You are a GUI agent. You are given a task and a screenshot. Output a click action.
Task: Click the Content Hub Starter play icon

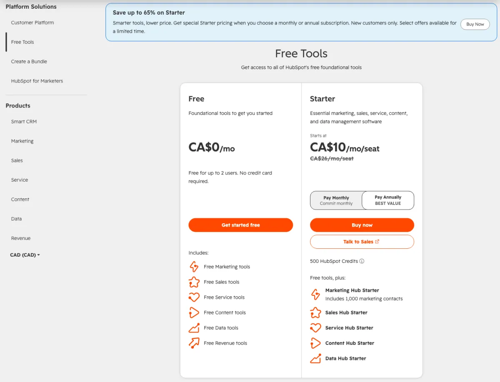pos(315,343)
